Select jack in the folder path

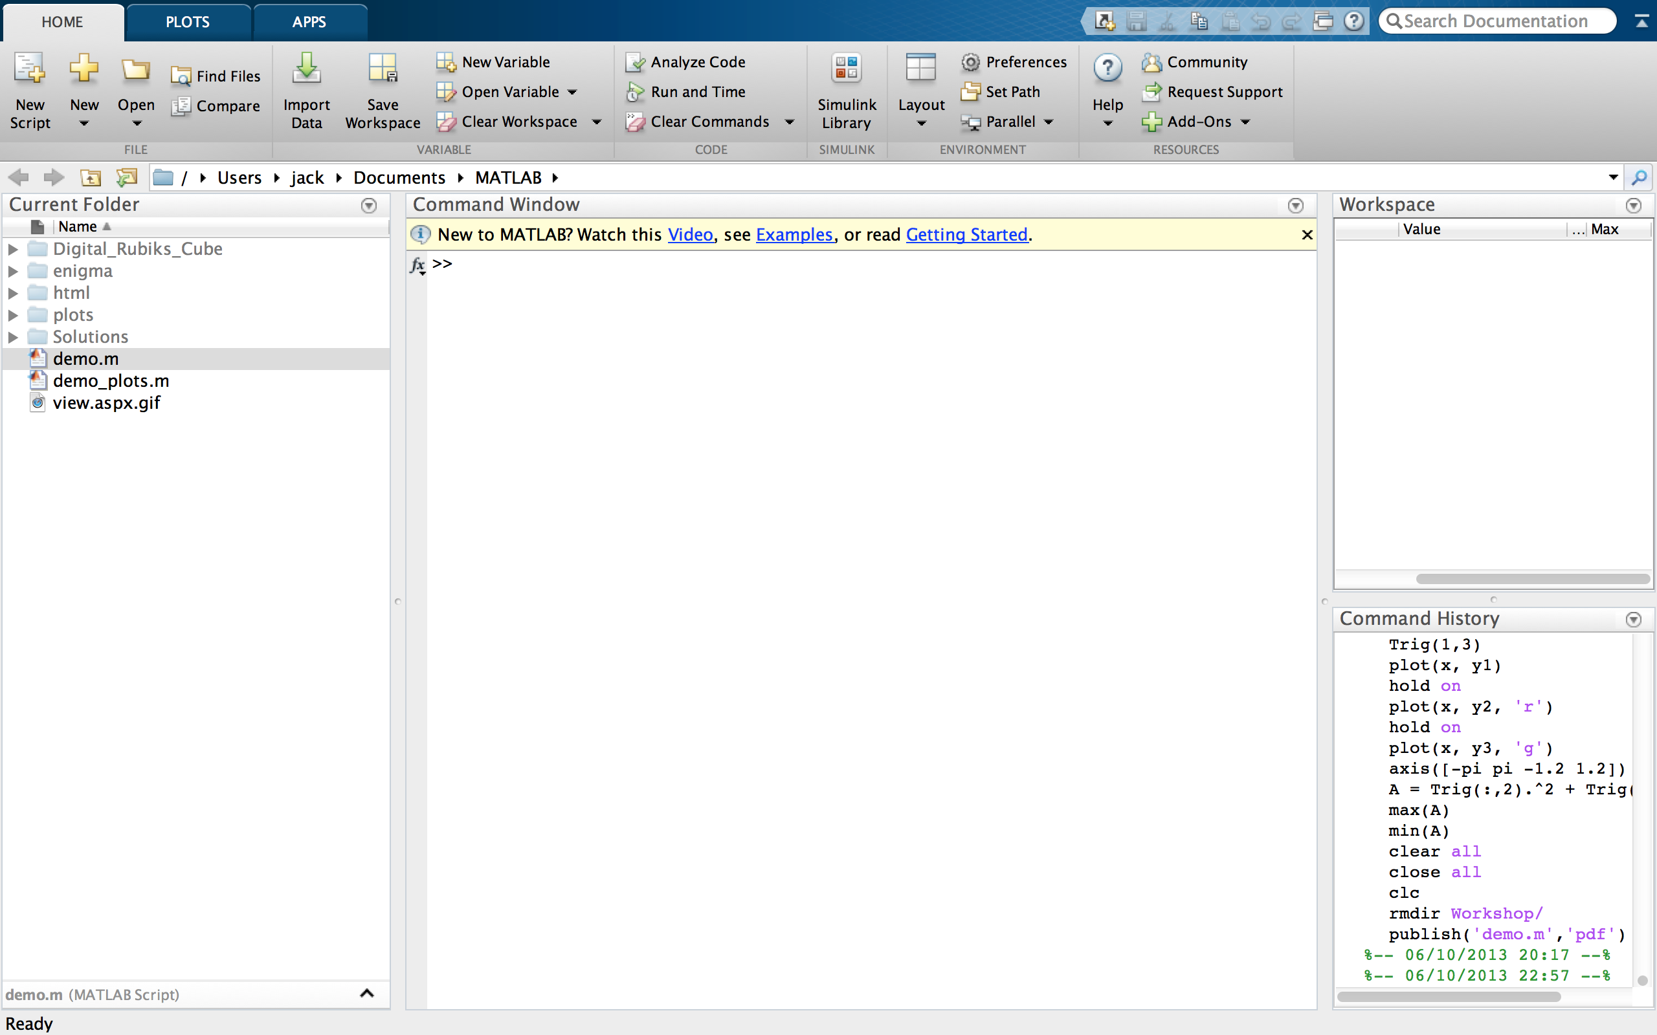pos(307,178)
